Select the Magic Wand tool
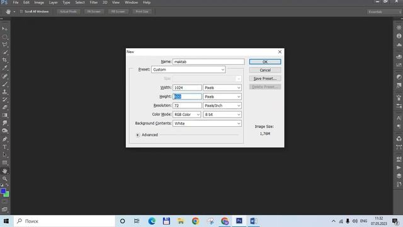Screen dimensions: 403x227 coord(4,52)
